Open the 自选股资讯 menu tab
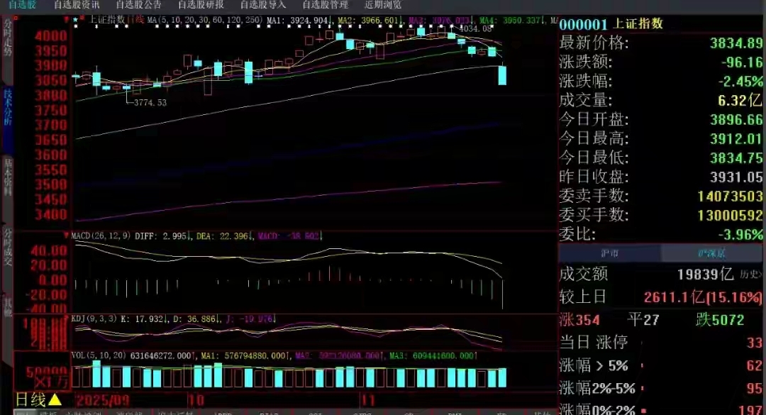The width and height of the screenshot is (766, 415). 77,5
